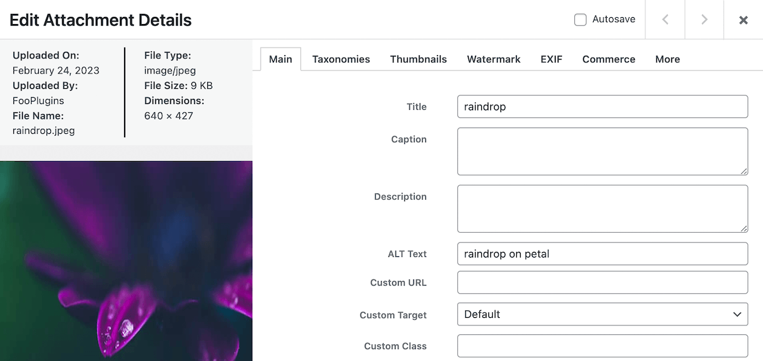763x361 pixels.
Task: Switch to the Main tab
Action: tap(280, 59)
